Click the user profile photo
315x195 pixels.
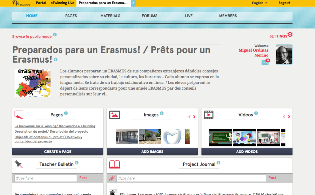(x=284, y=54)
